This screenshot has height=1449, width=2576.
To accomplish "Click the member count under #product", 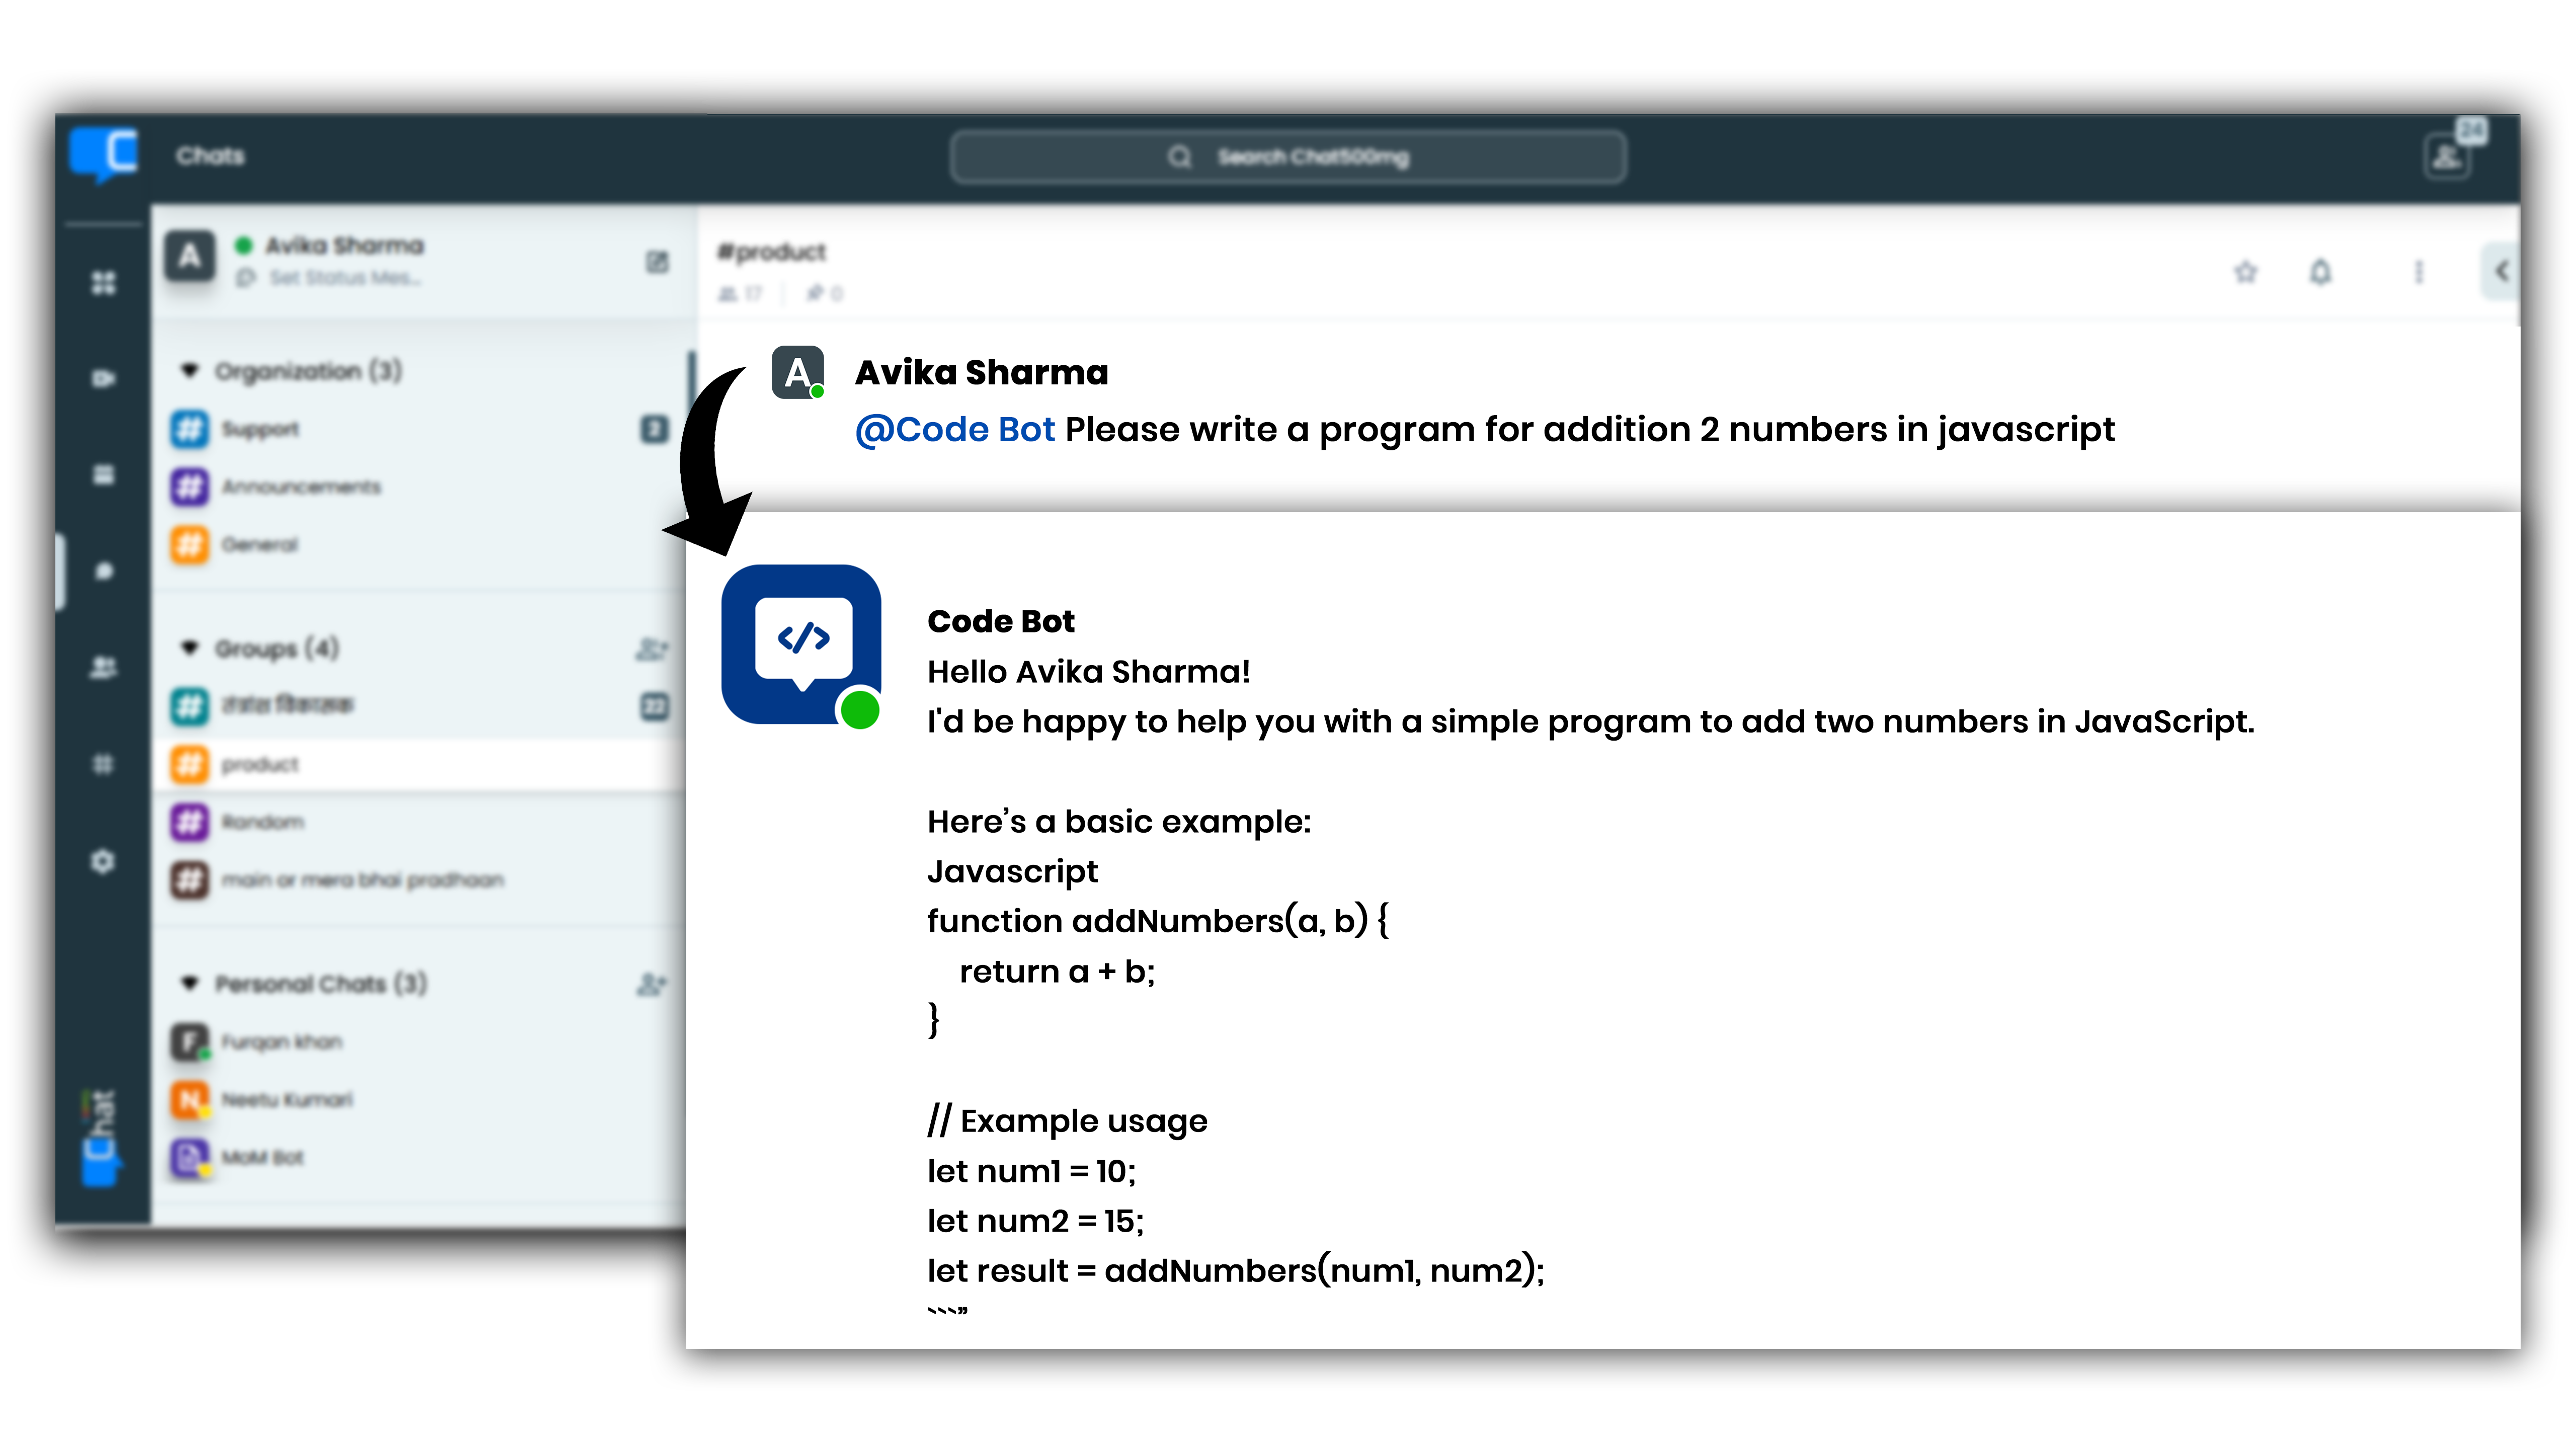I will click(741, 293).
